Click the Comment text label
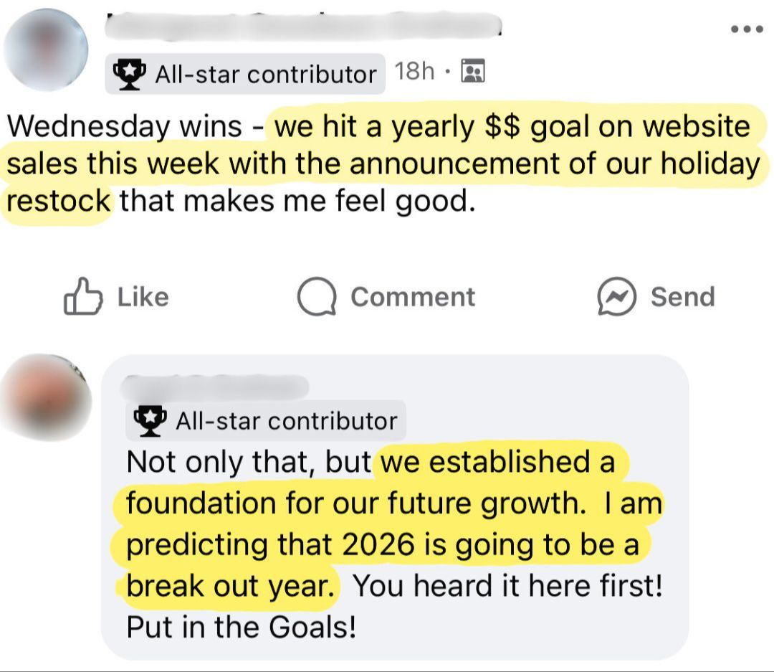The width and height of the screenshot is (774, 672). pyautogui.click(x=414, y=297)
